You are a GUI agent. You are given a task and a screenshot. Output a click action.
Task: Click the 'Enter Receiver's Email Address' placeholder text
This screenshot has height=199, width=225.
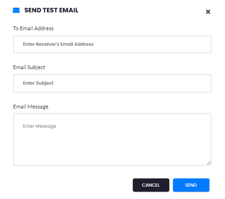click(58, 44)
